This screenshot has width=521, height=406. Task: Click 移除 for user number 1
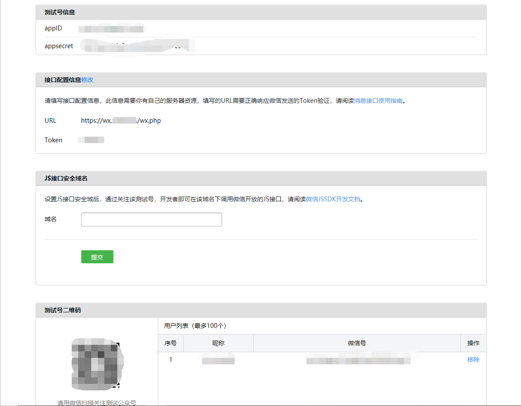[x=473, y=360]
